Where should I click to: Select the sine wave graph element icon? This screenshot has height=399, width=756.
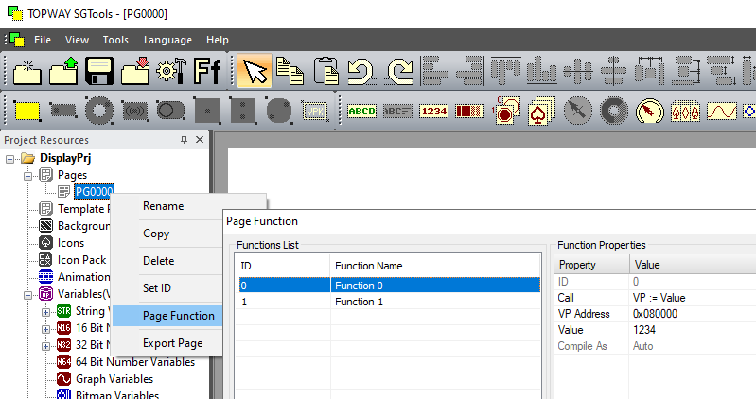coord(722,111)
